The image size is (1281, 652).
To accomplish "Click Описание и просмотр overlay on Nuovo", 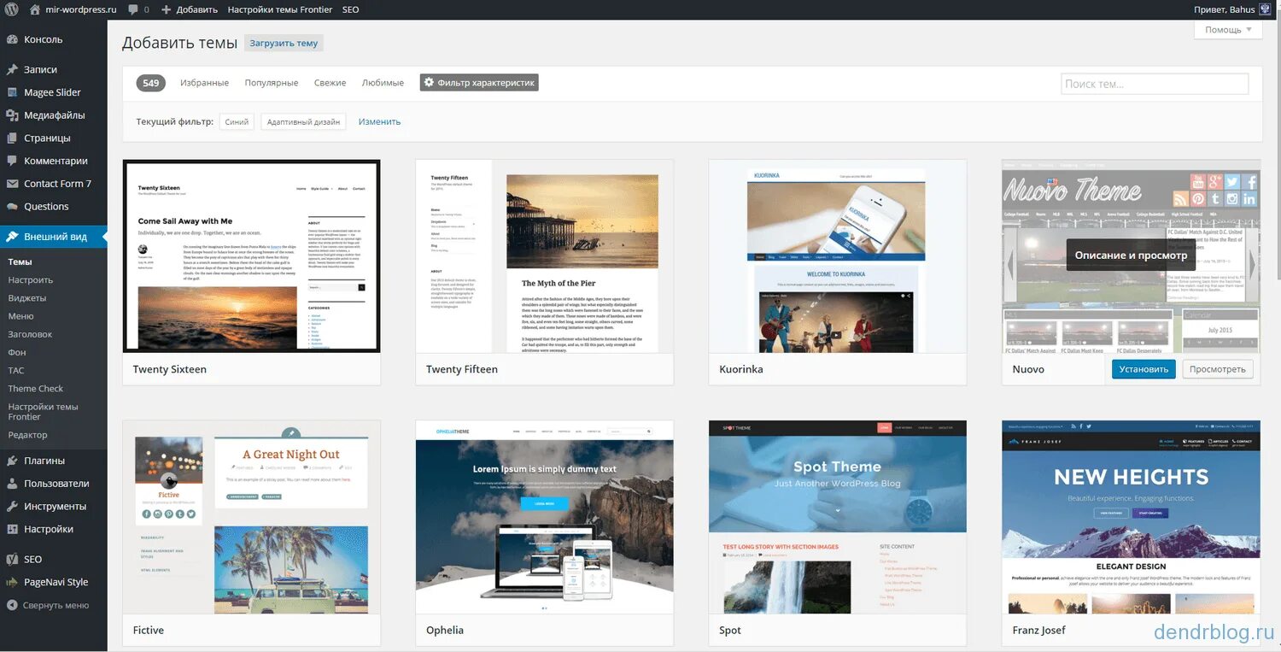I will pos(1131,255).
